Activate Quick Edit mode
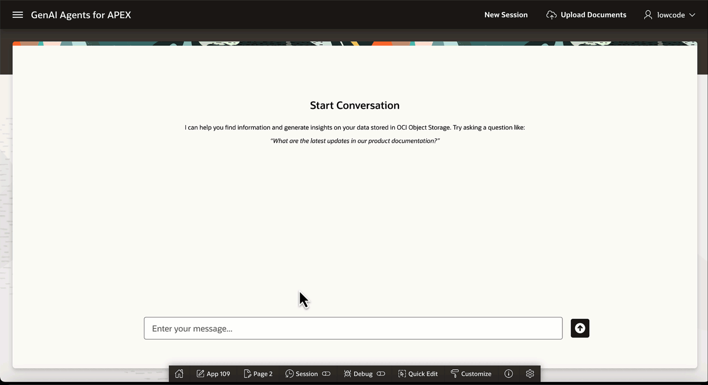 click(x=418, y=374)
